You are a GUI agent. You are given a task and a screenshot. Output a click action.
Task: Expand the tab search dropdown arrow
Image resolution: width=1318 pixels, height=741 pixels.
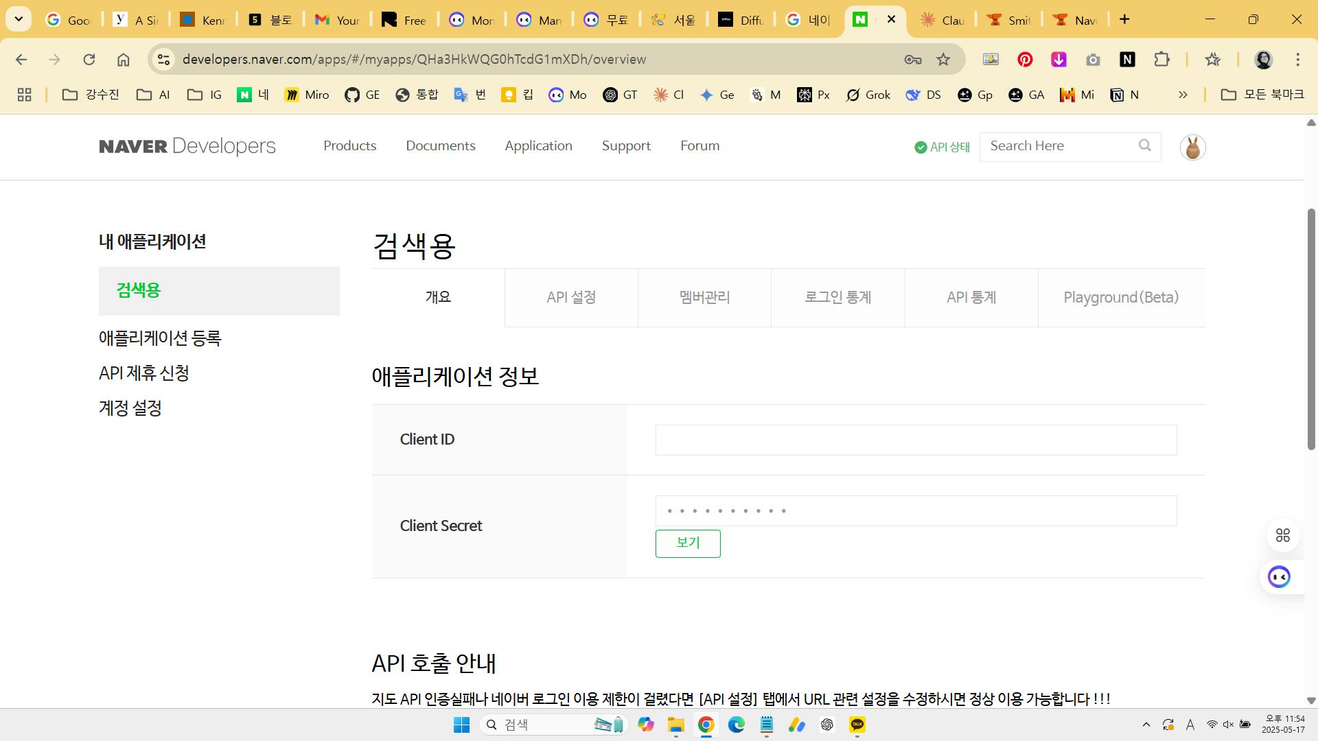19,19
